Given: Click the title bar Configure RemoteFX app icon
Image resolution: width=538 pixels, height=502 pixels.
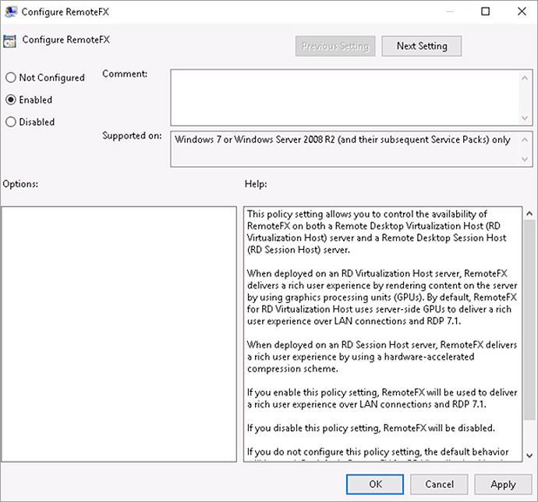Looking at the screenshot, I should [x=11, y=12].
